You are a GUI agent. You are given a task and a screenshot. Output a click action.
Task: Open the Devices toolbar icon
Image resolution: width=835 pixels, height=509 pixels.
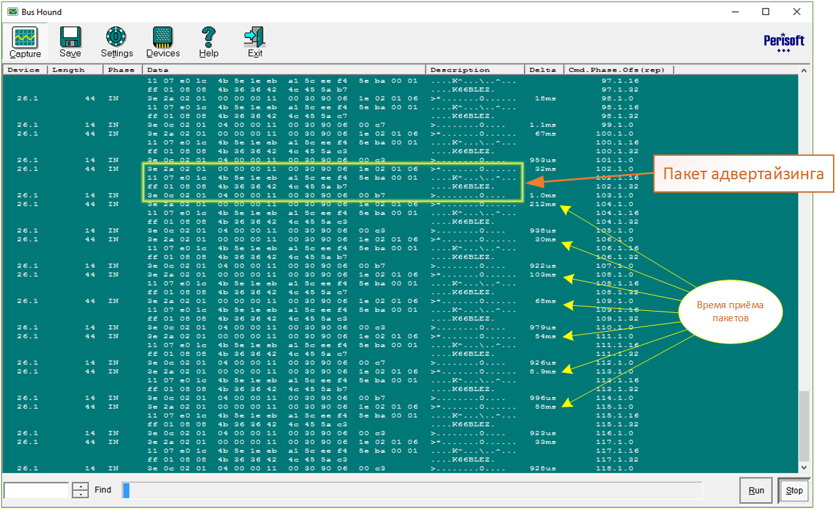[163, 43]
